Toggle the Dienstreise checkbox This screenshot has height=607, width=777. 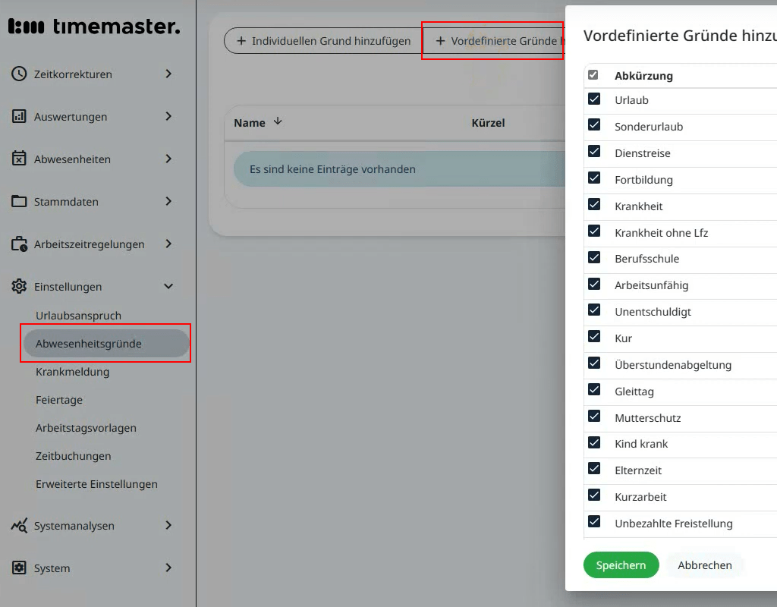point(594,153)
